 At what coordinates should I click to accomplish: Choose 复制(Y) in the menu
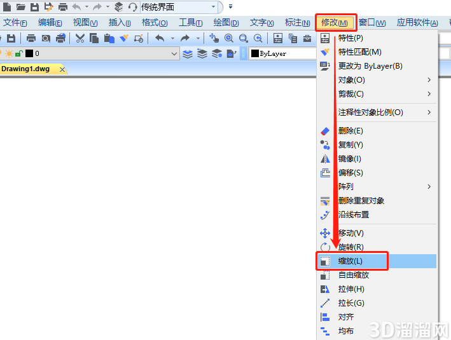coord(377,145)
